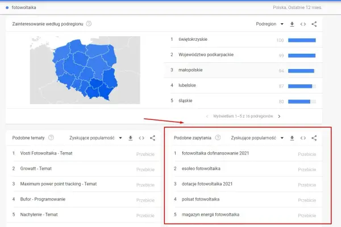
Task: Select the małopolskie subregion row
Action: [243, 70]
